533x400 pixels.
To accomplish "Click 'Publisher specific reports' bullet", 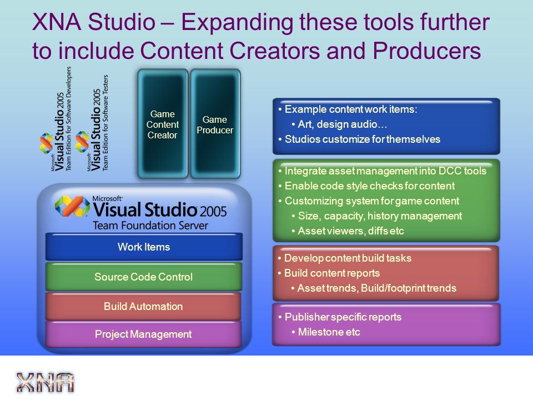I will point(343,317).
